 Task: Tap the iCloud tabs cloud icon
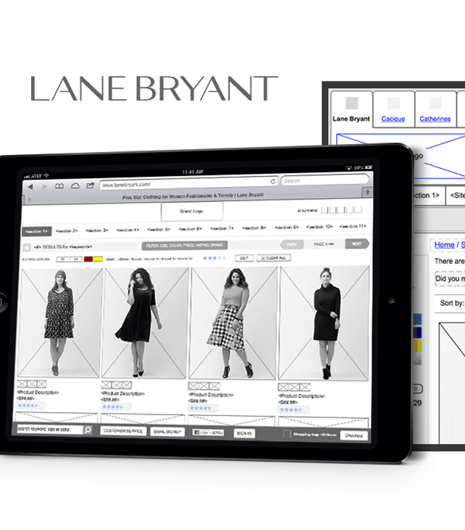[75, 185]
